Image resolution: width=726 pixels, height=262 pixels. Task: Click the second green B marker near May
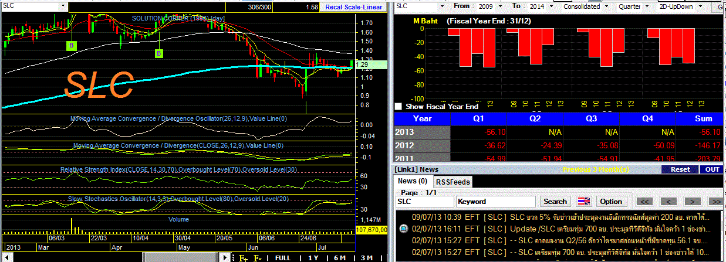pyautogui.click(x=158, y=54)
